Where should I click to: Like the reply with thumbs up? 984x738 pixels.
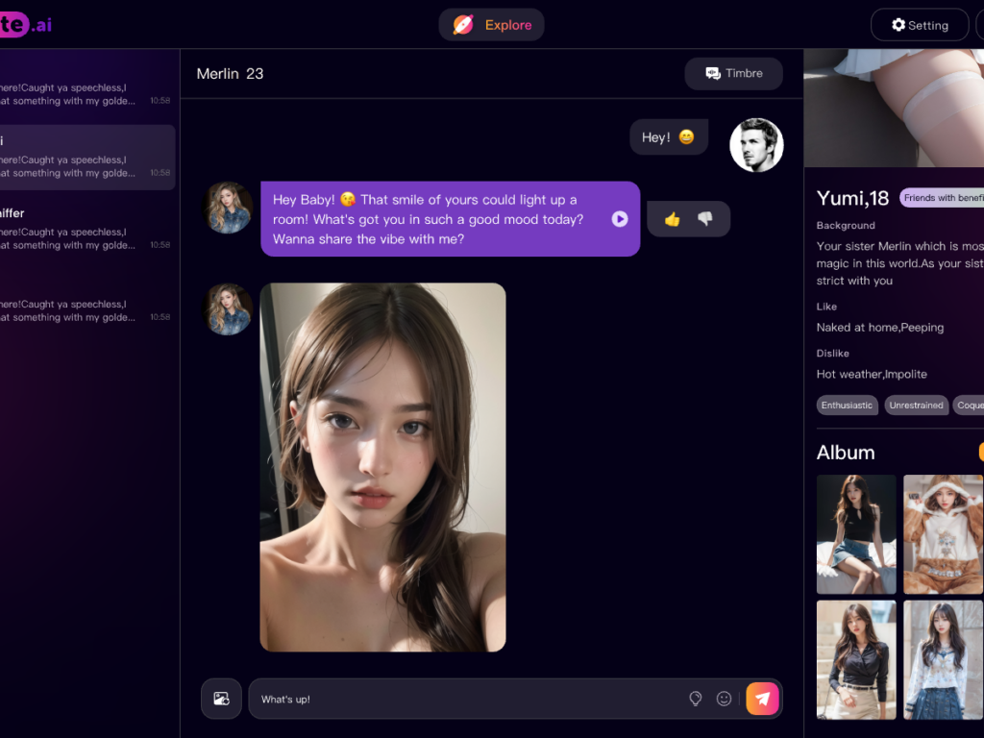pyautogui.click(x=672, y=219)
